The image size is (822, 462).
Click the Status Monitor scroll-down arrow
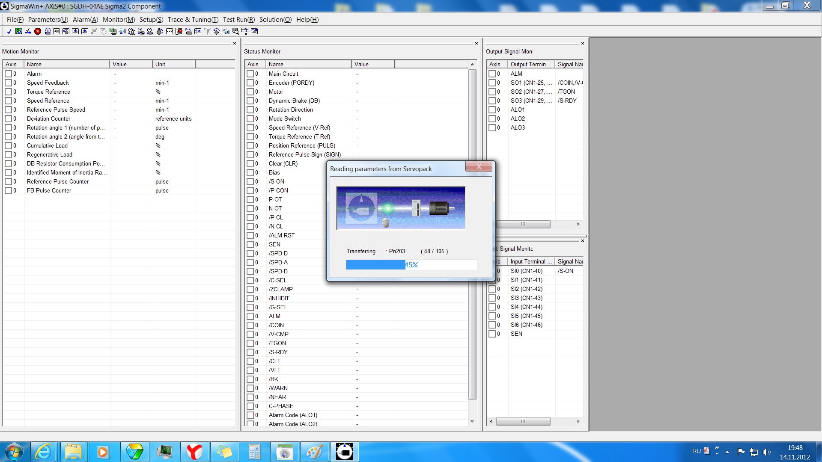[x=472, y=421]
